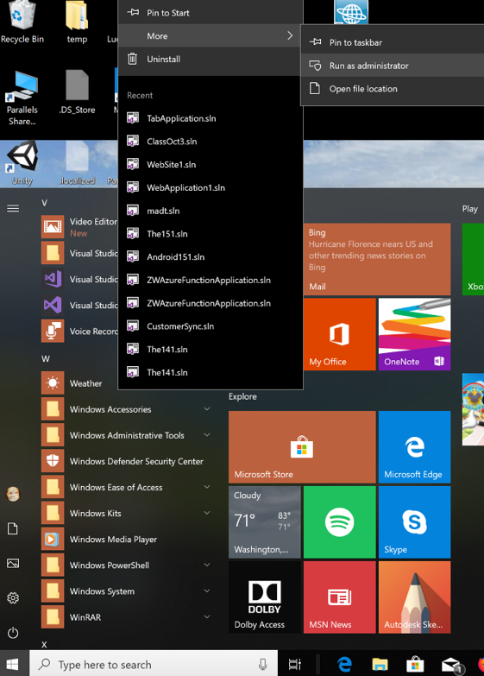
Task: Open Task View from the taskbar
Action: (295, 665)
